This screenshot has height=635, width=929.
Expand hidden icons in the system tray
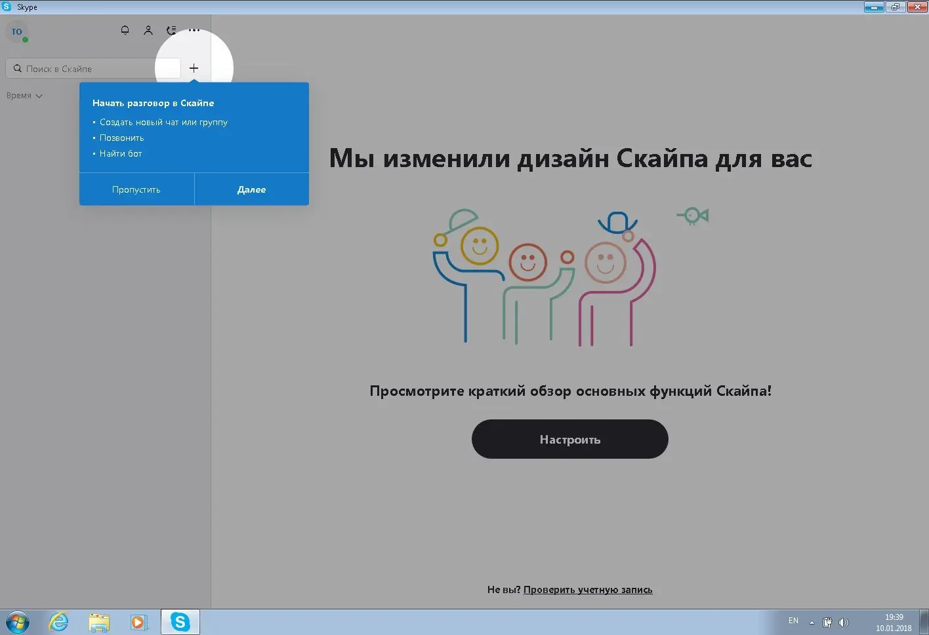(x=812, y=621)
